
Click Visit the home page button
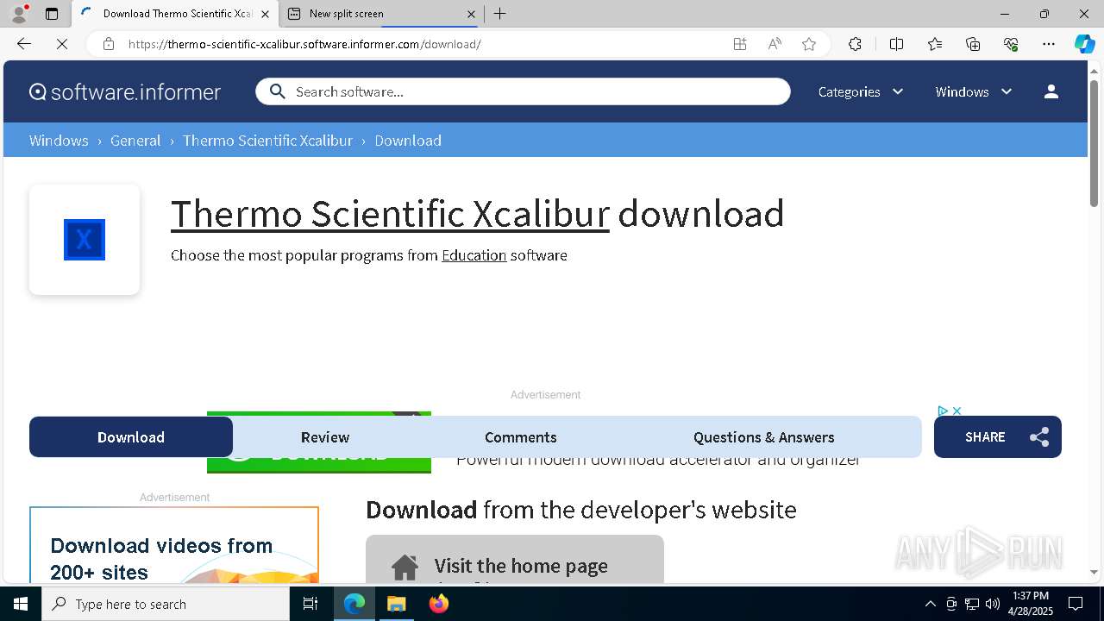tap(515, 561)
